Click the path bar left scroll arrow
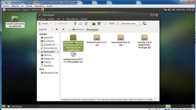The width and height of the screenshot is (196, 110). click(x=69, y=29)
